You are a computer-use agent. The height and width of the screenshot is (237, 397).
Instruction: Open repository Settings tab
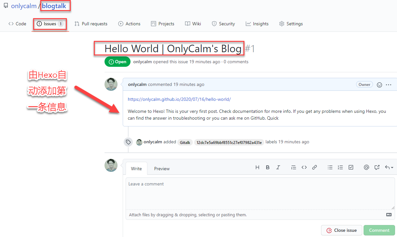[291, 24]
